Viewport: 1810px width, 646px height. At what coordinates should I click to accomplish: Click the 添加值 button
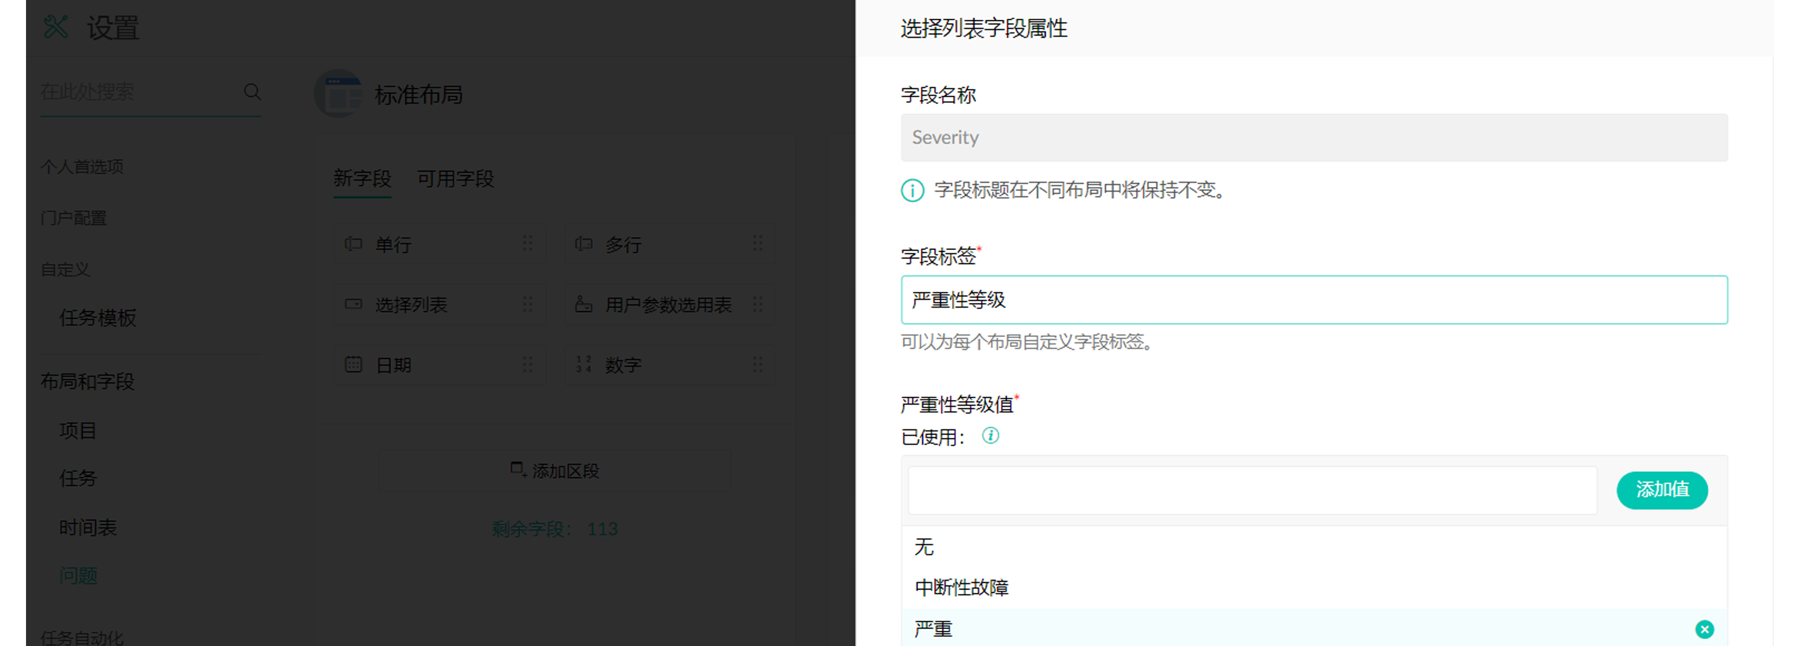pyautogui.click(x=1662, y=489)
